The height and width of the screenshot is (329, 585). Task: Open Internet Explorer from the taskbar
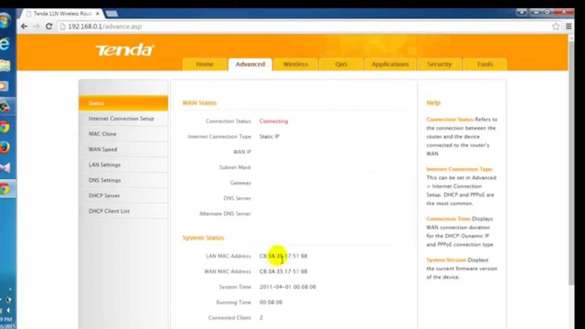pos(5,44)
